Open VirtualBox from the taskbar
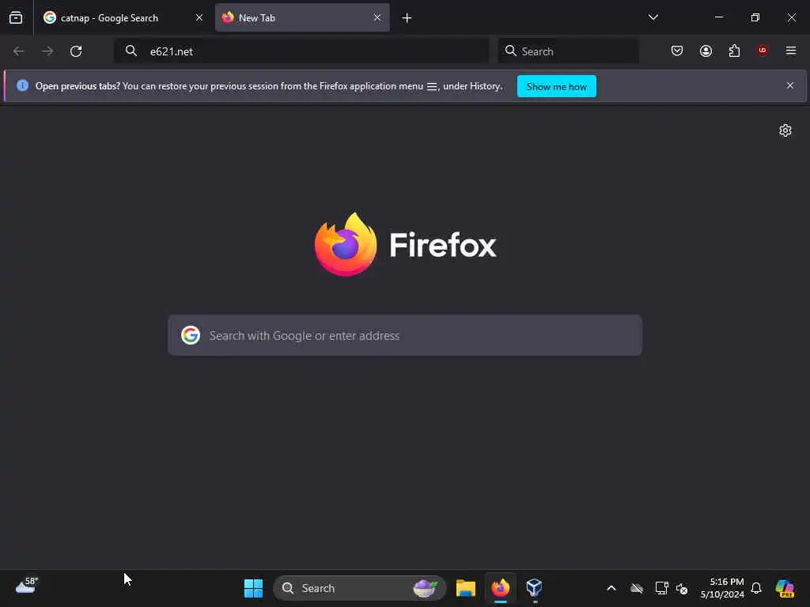This screenshot has width=810, height=607. pyautogui.click(x=534, y=588)
